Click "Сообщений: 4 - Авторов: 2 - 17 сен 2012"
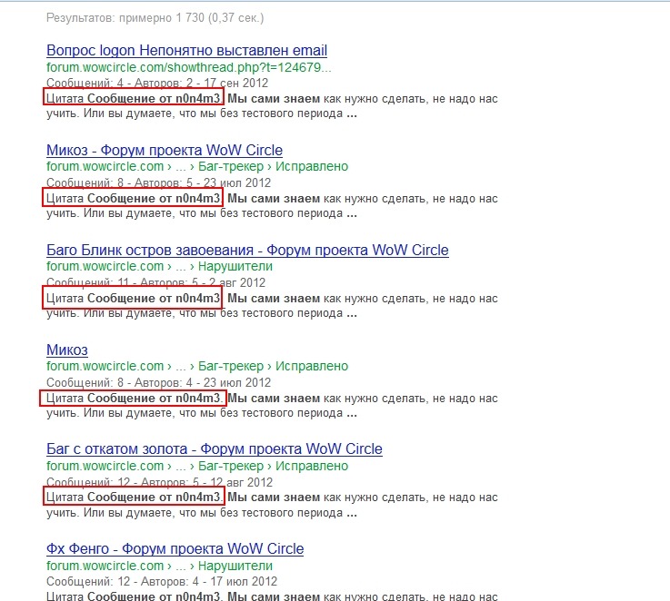 coord(157,83)
